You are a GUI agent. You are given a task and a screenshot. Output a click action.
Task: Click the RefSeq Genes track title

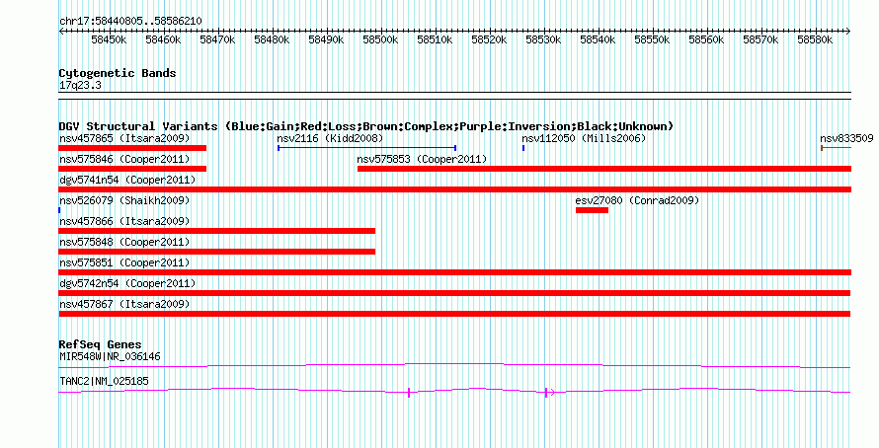coord(100,344)
